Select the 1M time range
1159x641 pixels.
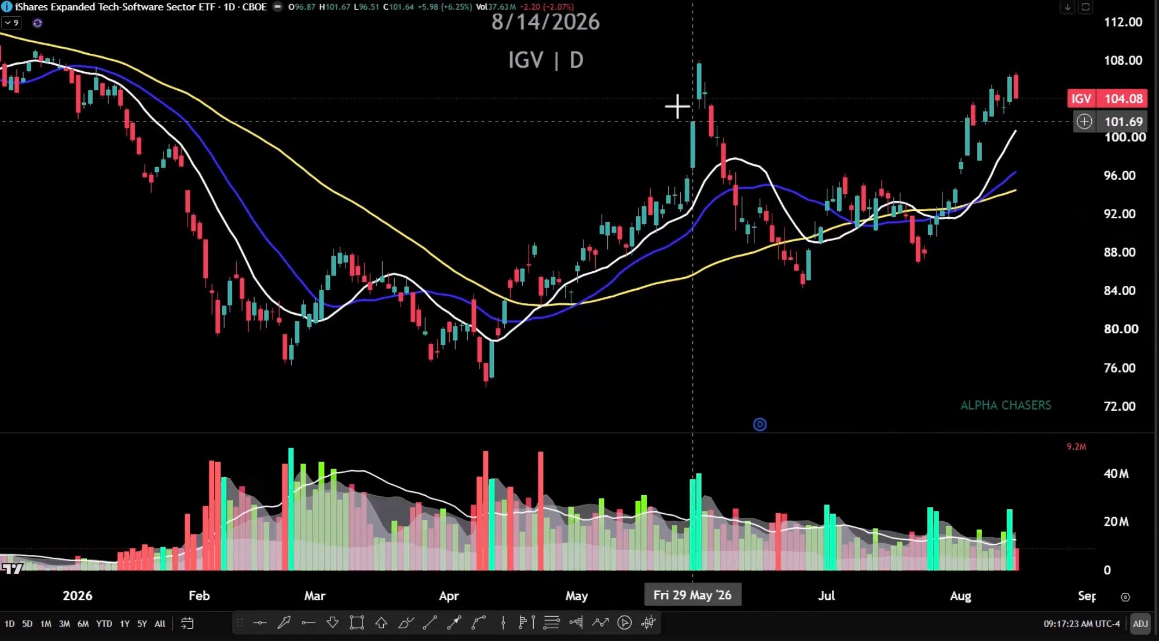[46, 624]
